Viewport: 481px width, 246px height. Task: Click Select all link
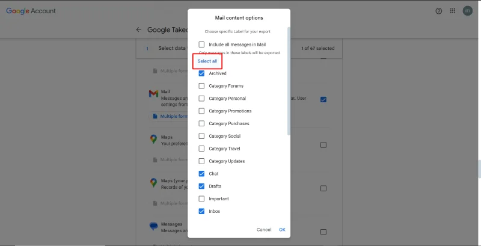(207, 61)
